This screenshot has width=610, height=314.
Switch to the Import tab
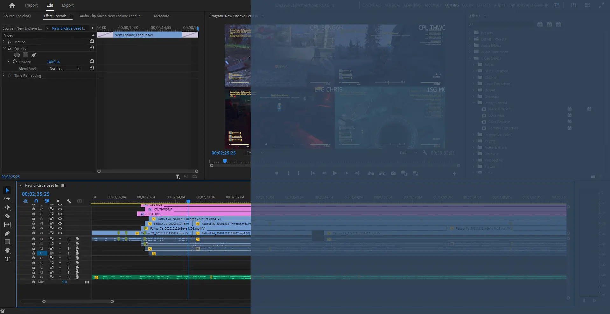click(x=31, y=5)
